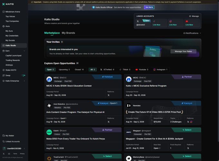Click the MemoryBase logo icon
The image size is (219, 161).
click(x=129, y=158)
